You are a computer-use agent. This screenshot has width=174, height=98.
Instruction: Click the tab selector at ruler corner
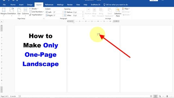(2, 21)
